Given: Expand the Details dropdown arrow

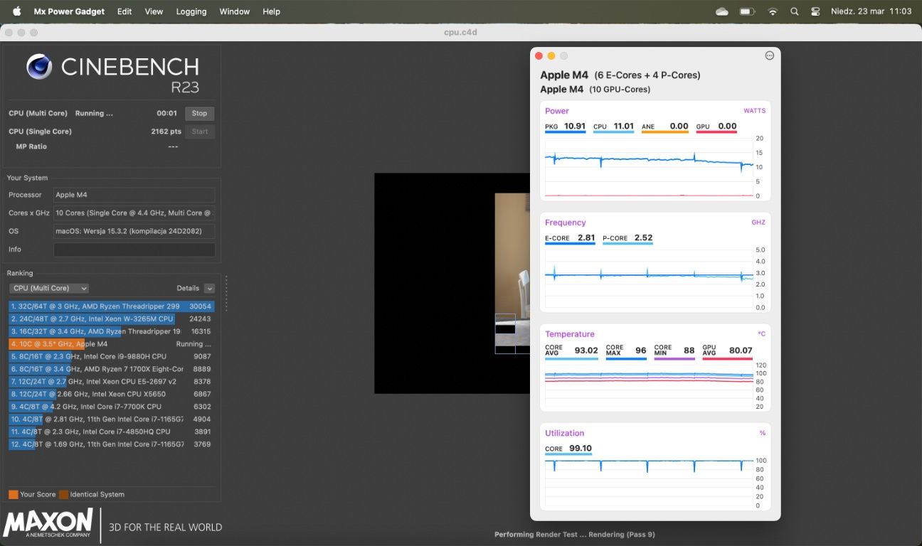Looking at the screenshot, I should click(x=209, y=288).
